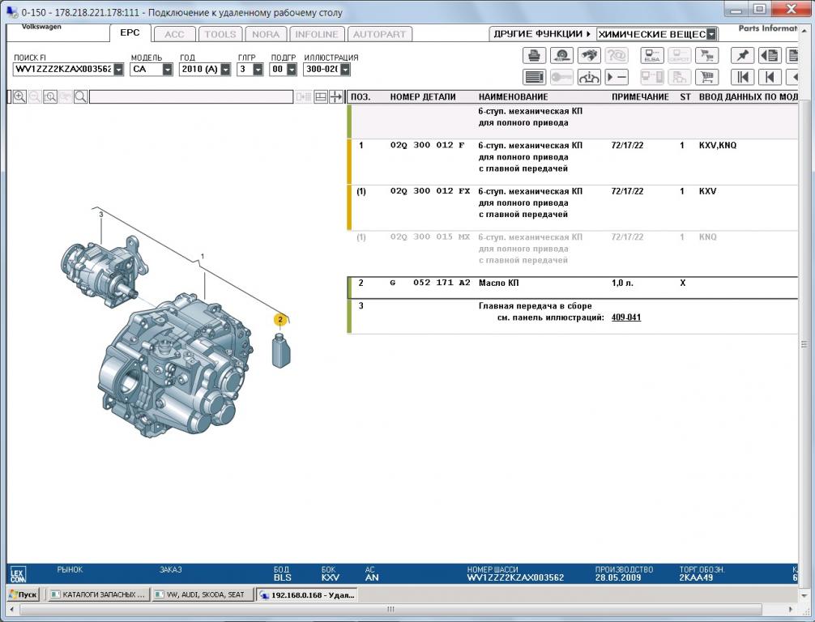Open the ПОИСК FI VIN dropdown

(x=118, y=69)
